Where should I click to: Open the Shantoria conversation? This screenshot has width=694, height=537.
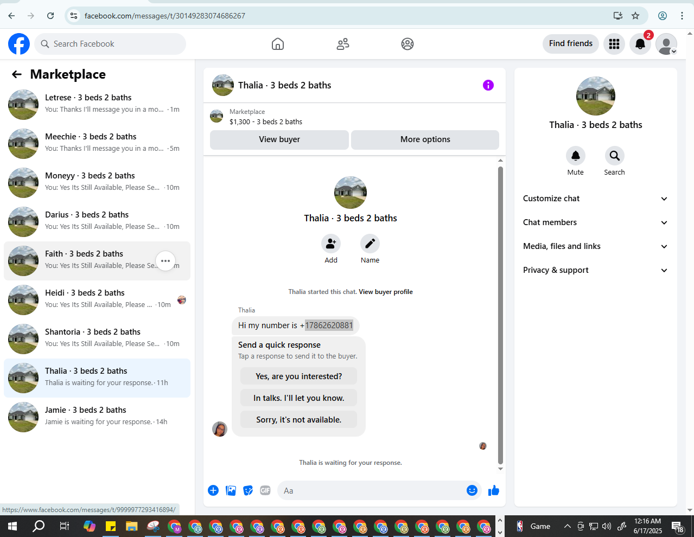pyautogui.click(x=97, y=339)
